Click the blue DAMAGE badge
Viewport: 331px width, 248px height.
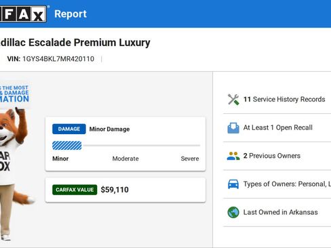69,129
